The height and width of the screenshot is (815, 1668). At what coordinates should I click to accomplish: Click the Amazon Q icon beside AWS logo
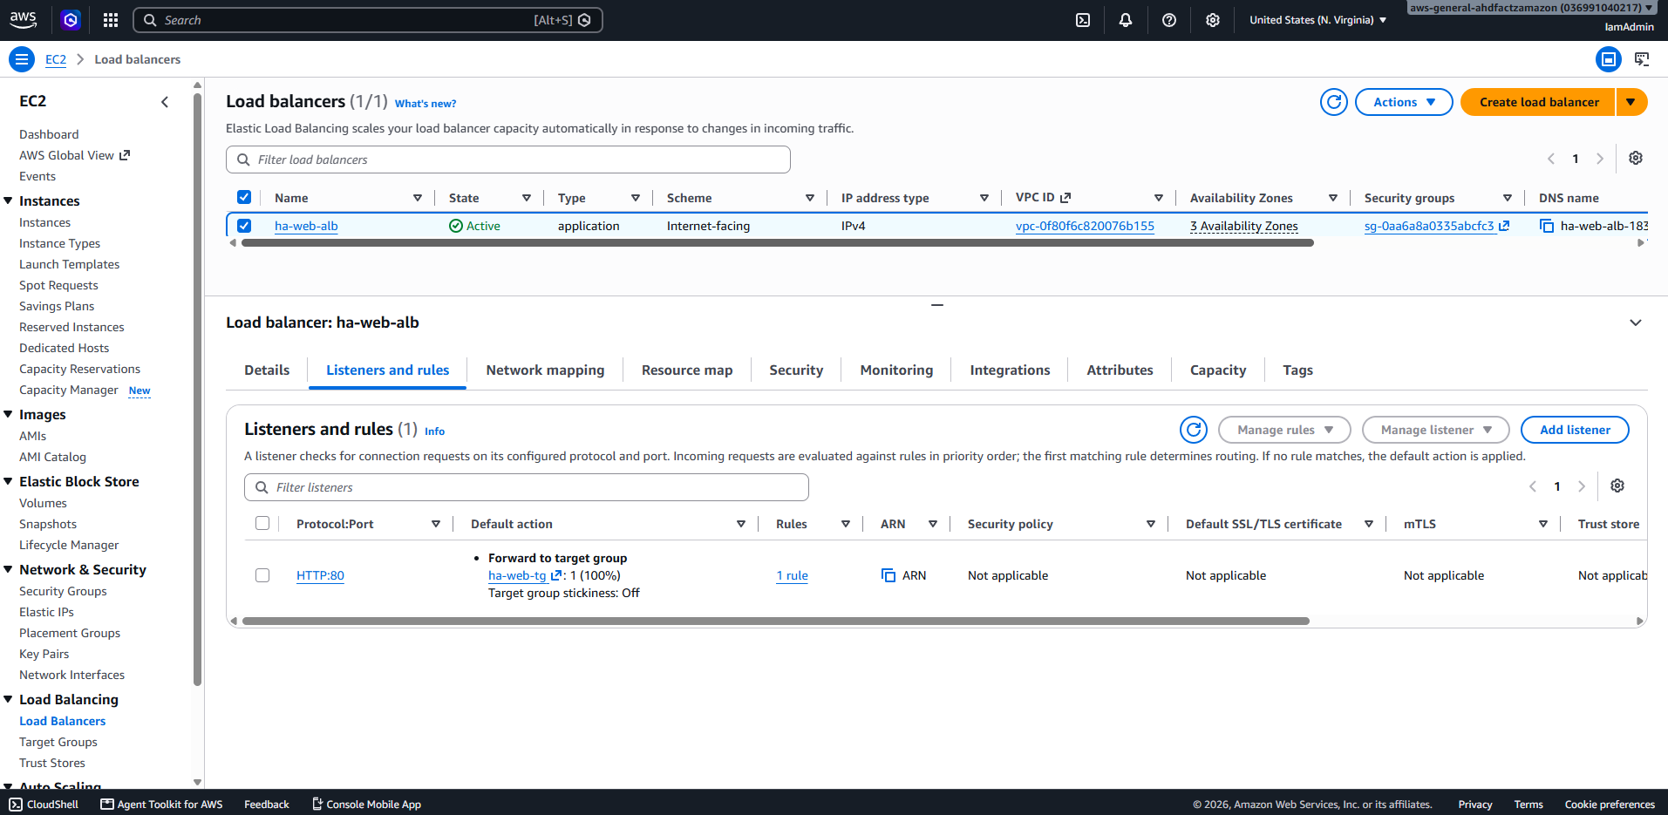pyautogui.click(x=71, y=20)
